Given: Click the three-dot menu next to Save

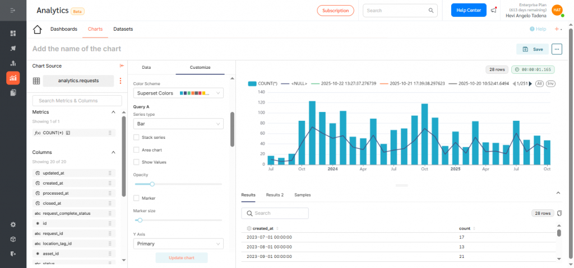Looking at the screenshot, I should click(557, 49).
